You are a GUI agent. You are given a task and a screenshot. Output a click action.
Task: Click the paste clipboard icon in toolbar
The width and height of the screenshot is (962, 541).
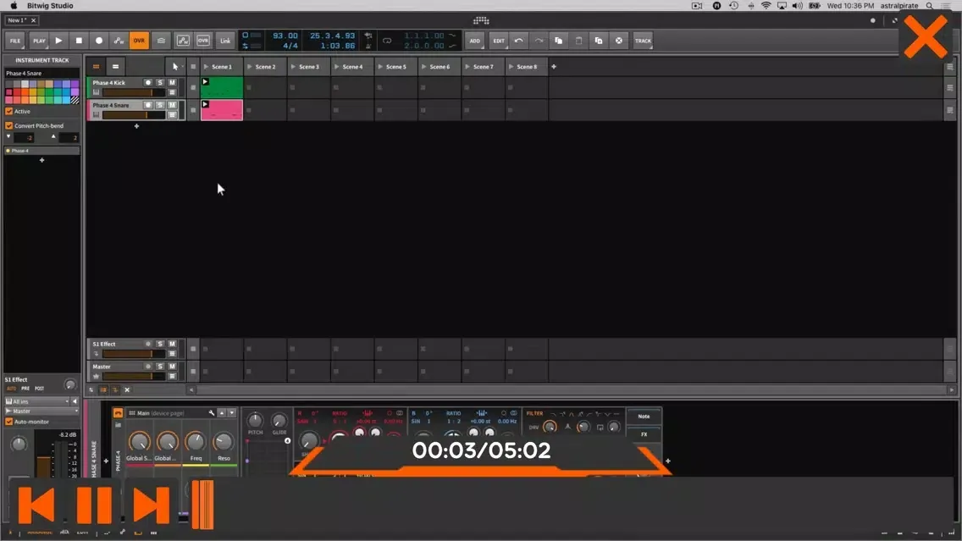[578, 41]
